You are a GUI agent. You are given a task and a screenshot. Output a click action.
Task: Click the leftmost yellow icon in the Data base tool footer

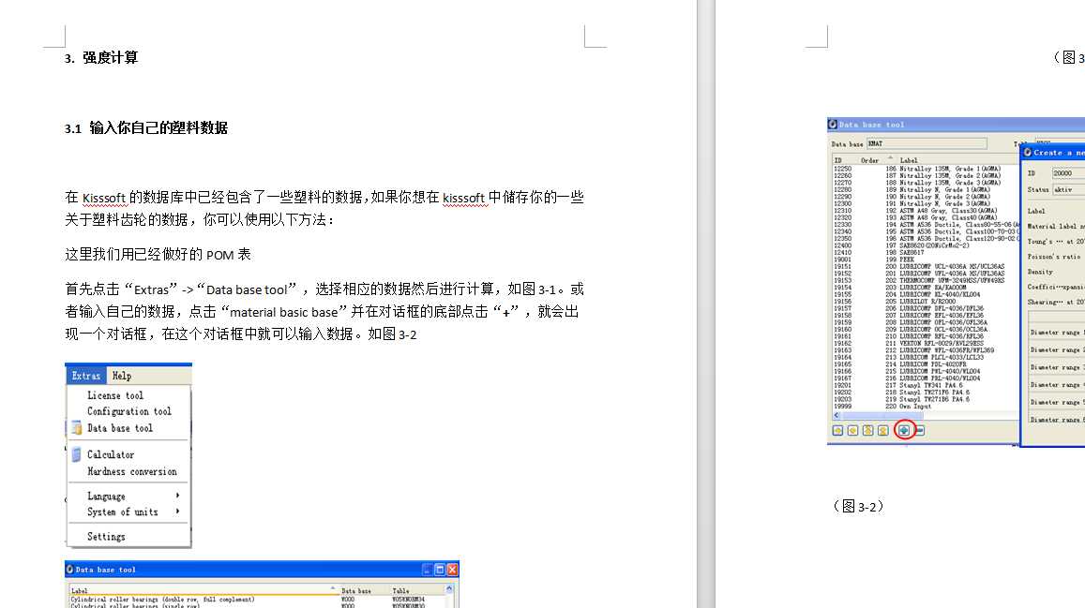coord(838,430)
